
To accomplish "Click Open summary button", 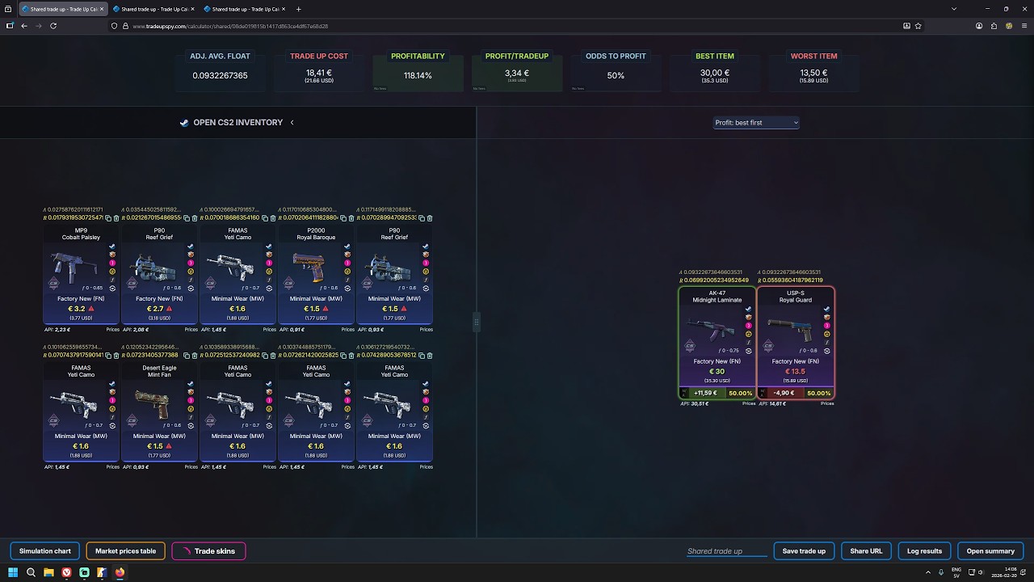I will point(990,551).
